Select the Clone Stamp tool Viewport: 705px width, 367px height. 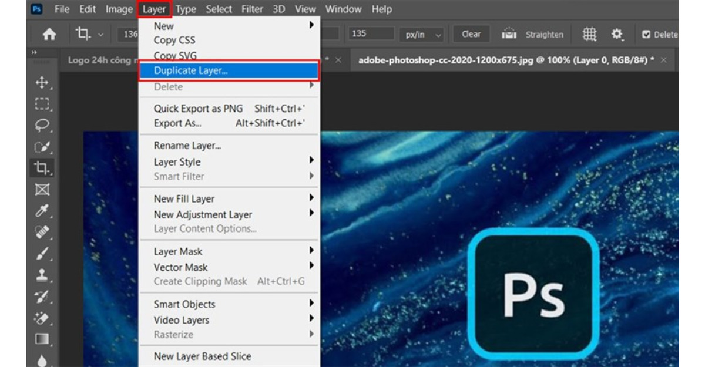click(x=42, y=275)
